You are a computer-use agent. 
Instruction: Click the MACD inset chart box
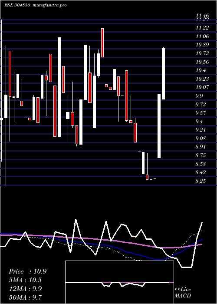tap(119, 282)
